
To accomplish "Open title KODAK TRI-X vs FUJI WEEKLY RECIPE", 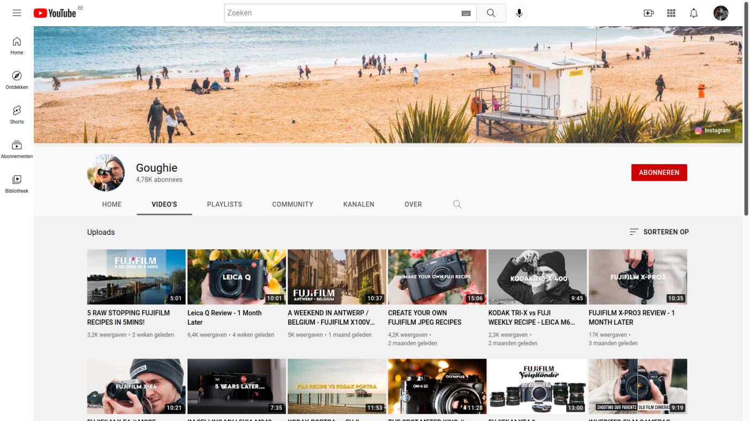I will click(x=531, y=318).
